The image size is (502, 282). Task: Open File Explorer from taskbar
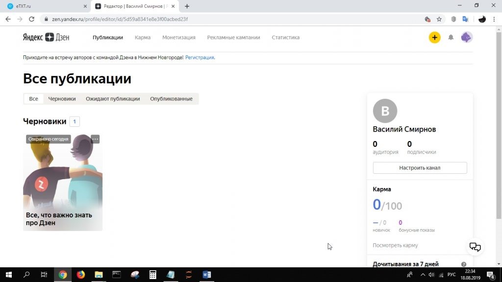(99, 275)
